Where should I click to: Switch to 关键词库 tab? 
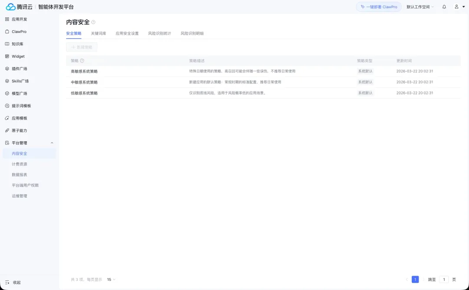(99, 33)
